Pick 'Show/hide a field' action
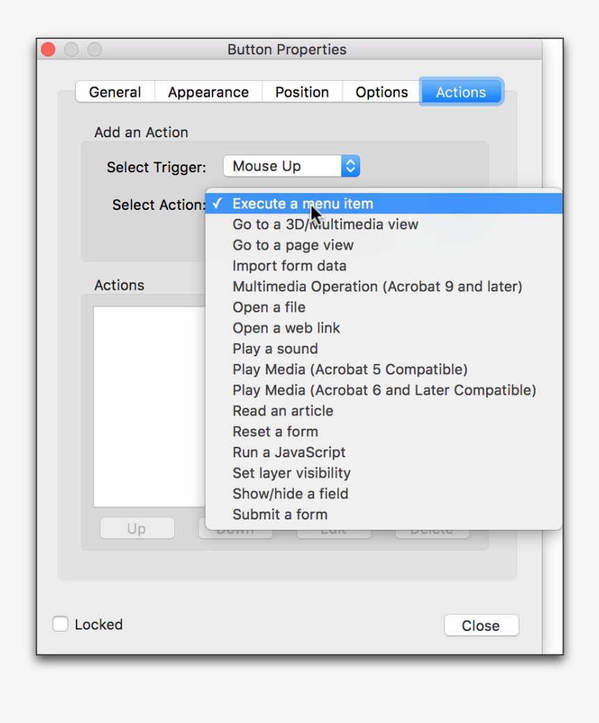The width and height of the screenshot is (599, 723). click(x=290, y=494)
